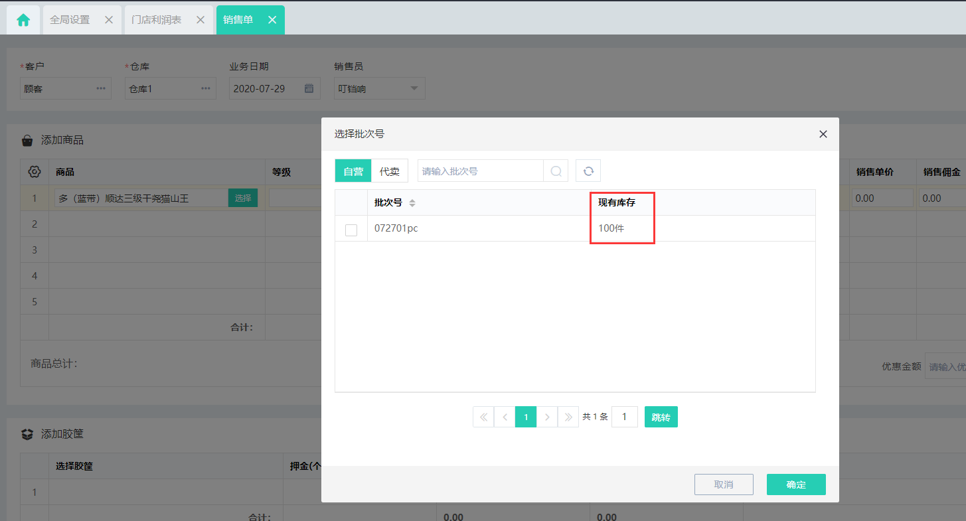
Task: Close the 门店利润表 tab
Action: click(201, 20)
